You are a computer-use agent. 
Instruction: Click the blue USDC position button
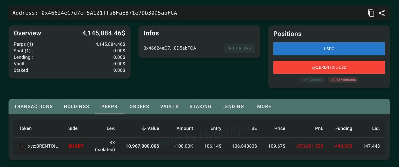(x=329, y=49)
